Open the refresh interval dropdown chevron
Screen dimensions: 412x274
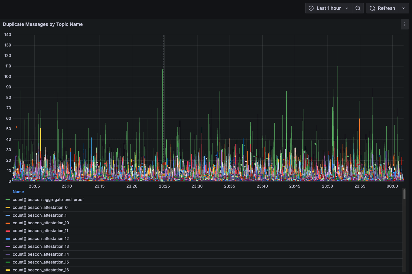click(403, 8)
